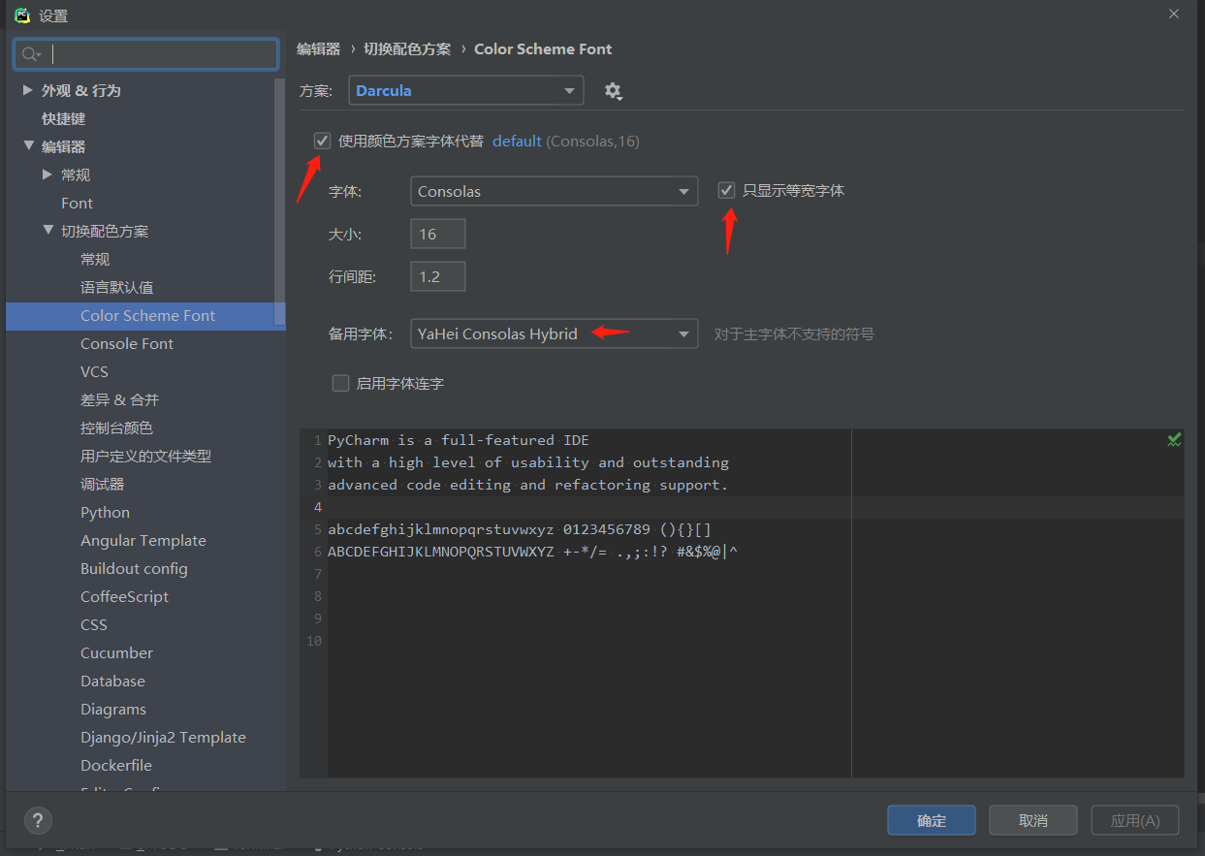
Task: Click 切换配色方案 in the breadcrumb
Action: point(407,48)
